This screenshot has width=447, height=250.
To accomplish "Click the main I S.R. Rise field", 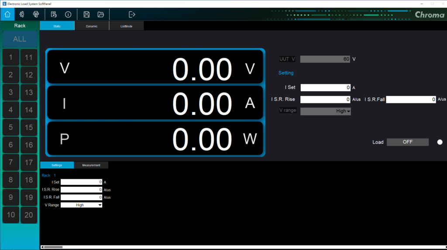I will coord(326,99).
